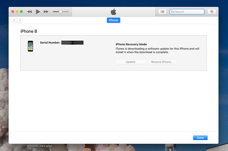
Task: Click the iPhone 8 device title
Action: 29,31
